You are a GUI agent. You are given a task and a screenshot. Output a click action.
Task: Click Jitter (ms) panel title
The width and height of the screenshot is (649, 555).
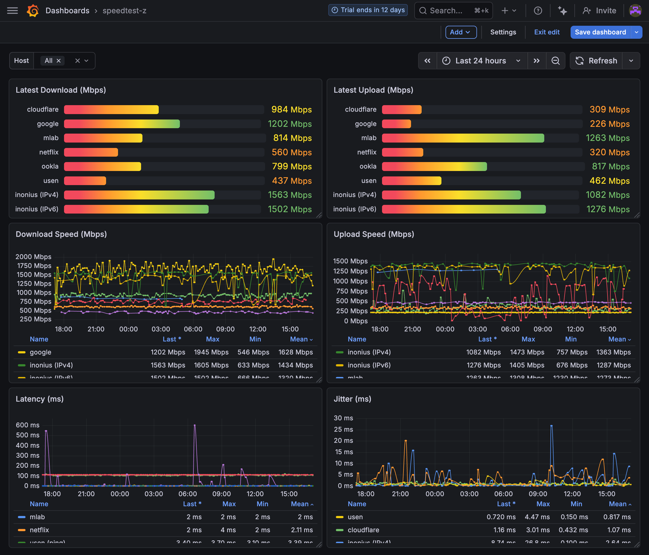coord(352,399)
